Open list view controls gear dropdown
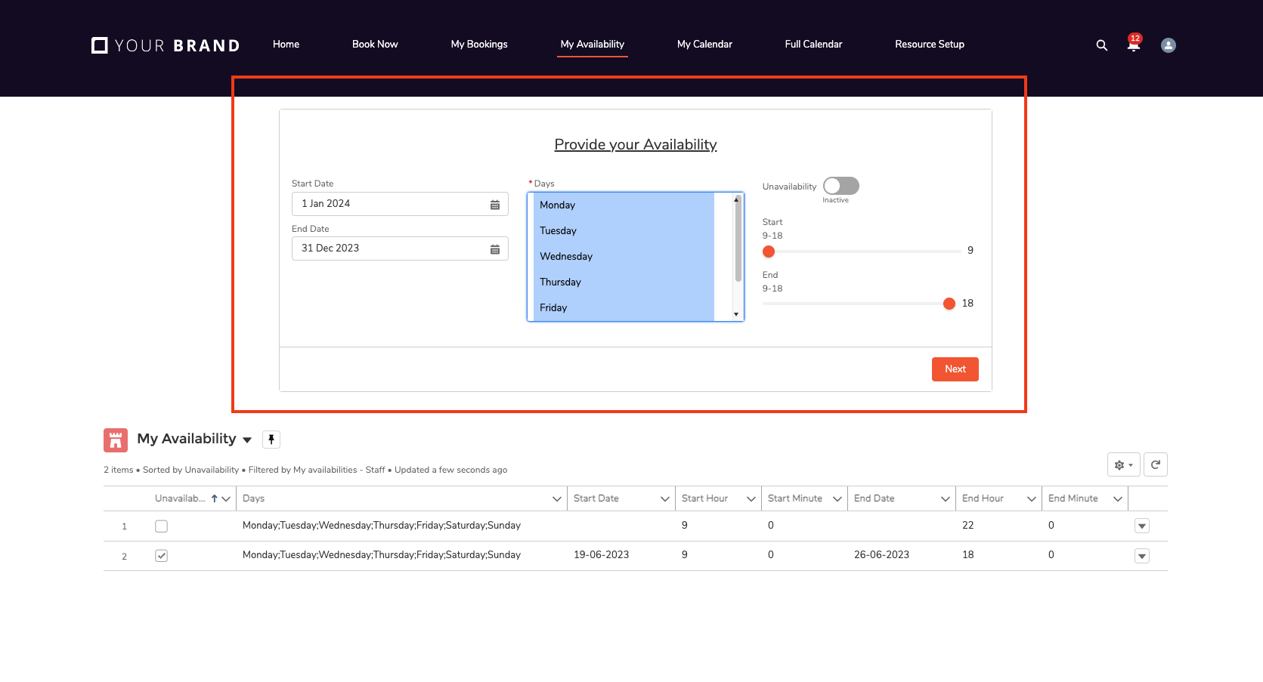1263x682 pixels. coord(1123,464)
